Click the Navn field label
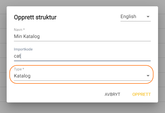 (x=19, y=30)
